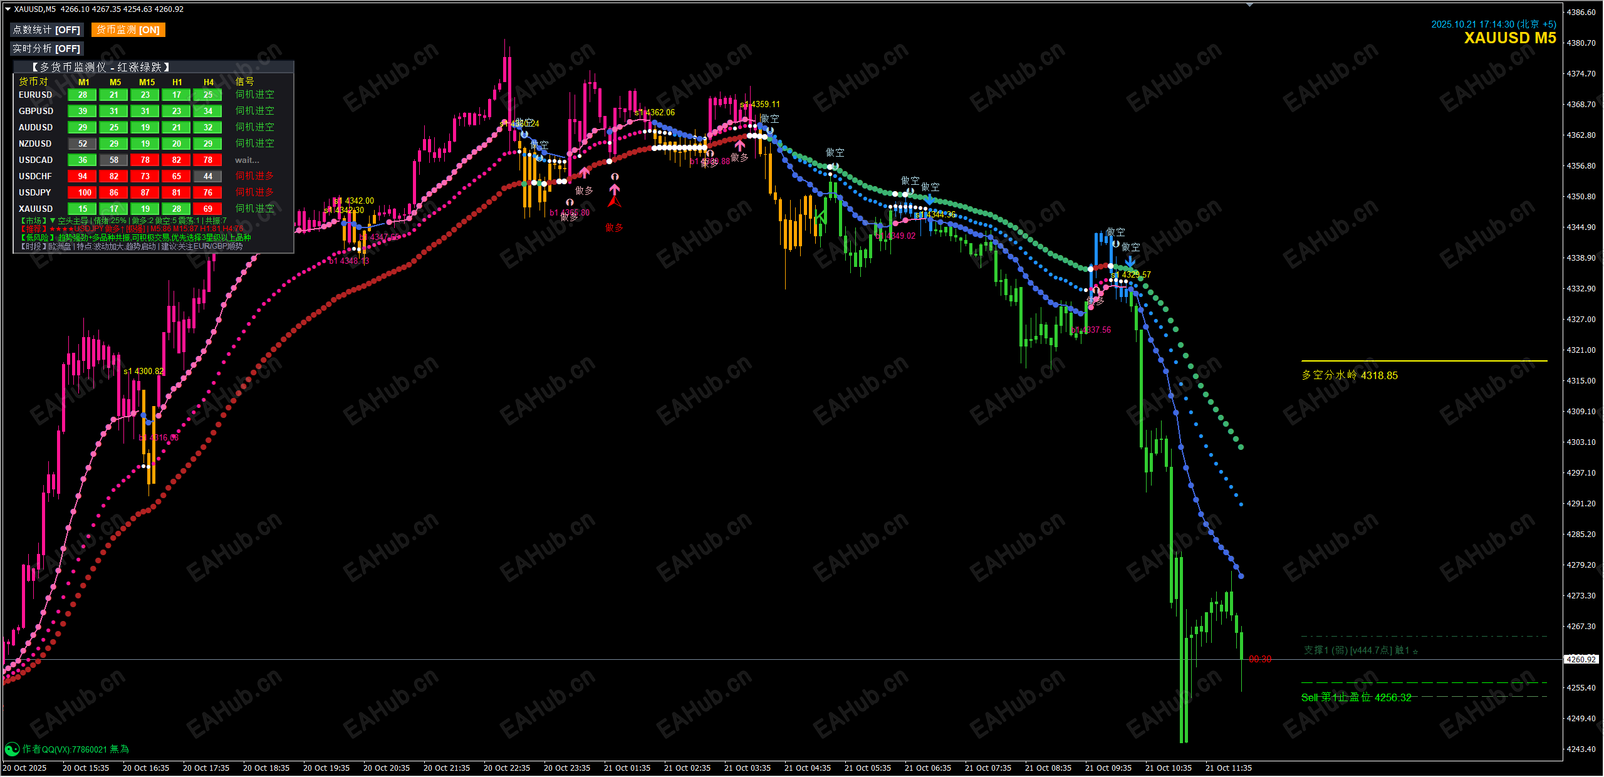Toggle 点数统计 [OFF] button
The height and width of the screenshot is (777, 1604).
click(46, 30)
